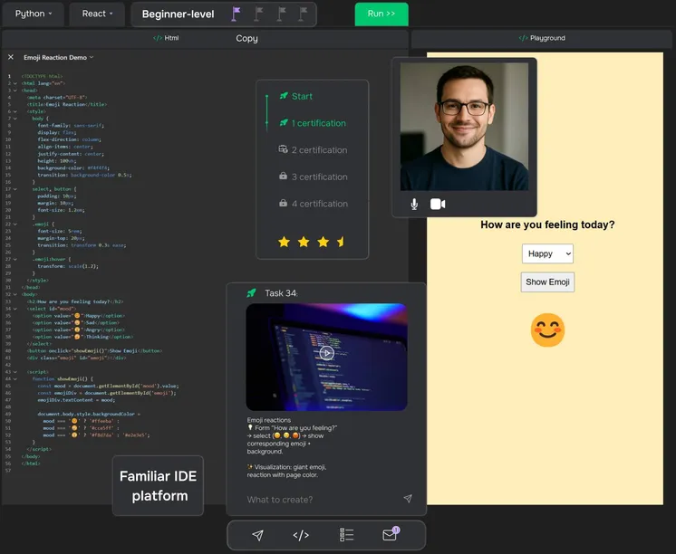Click the paper plane icon in bottom toolbar

[258, 535]
